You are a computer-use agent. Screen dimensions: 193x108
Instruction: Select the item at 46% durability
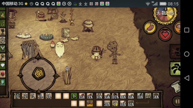click(x=123, y=96)
